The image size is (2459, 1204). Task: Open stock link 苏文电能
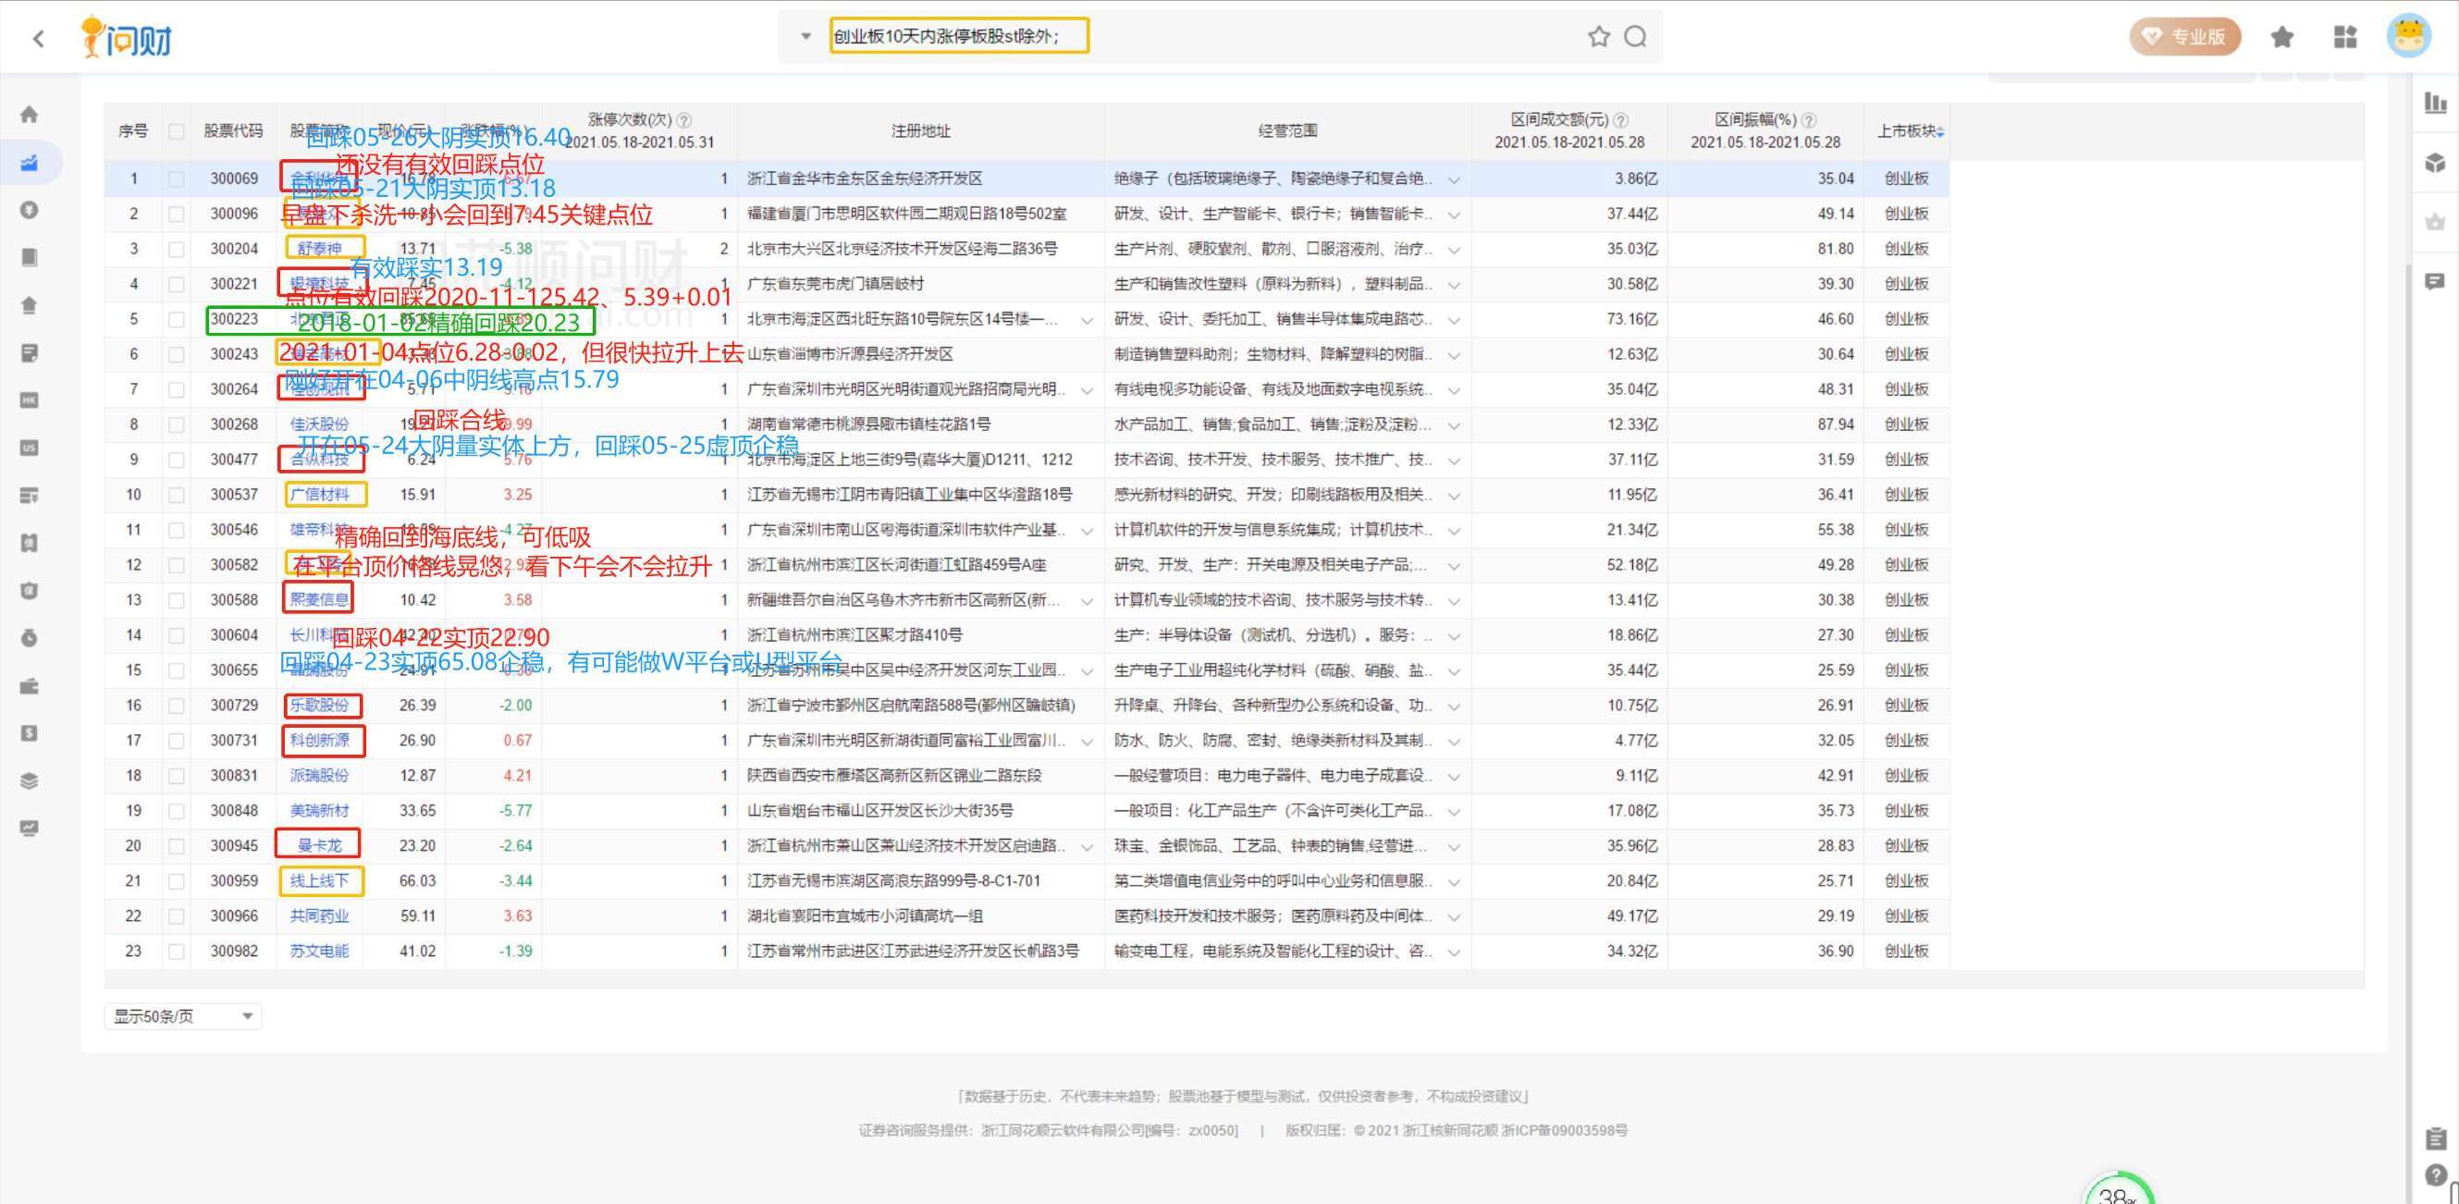tap(320, 951)
